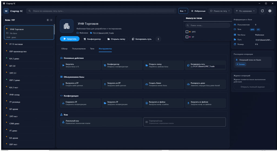Select УТ розница base
Screen dimensions: 277x151
[x=29, y=102]
